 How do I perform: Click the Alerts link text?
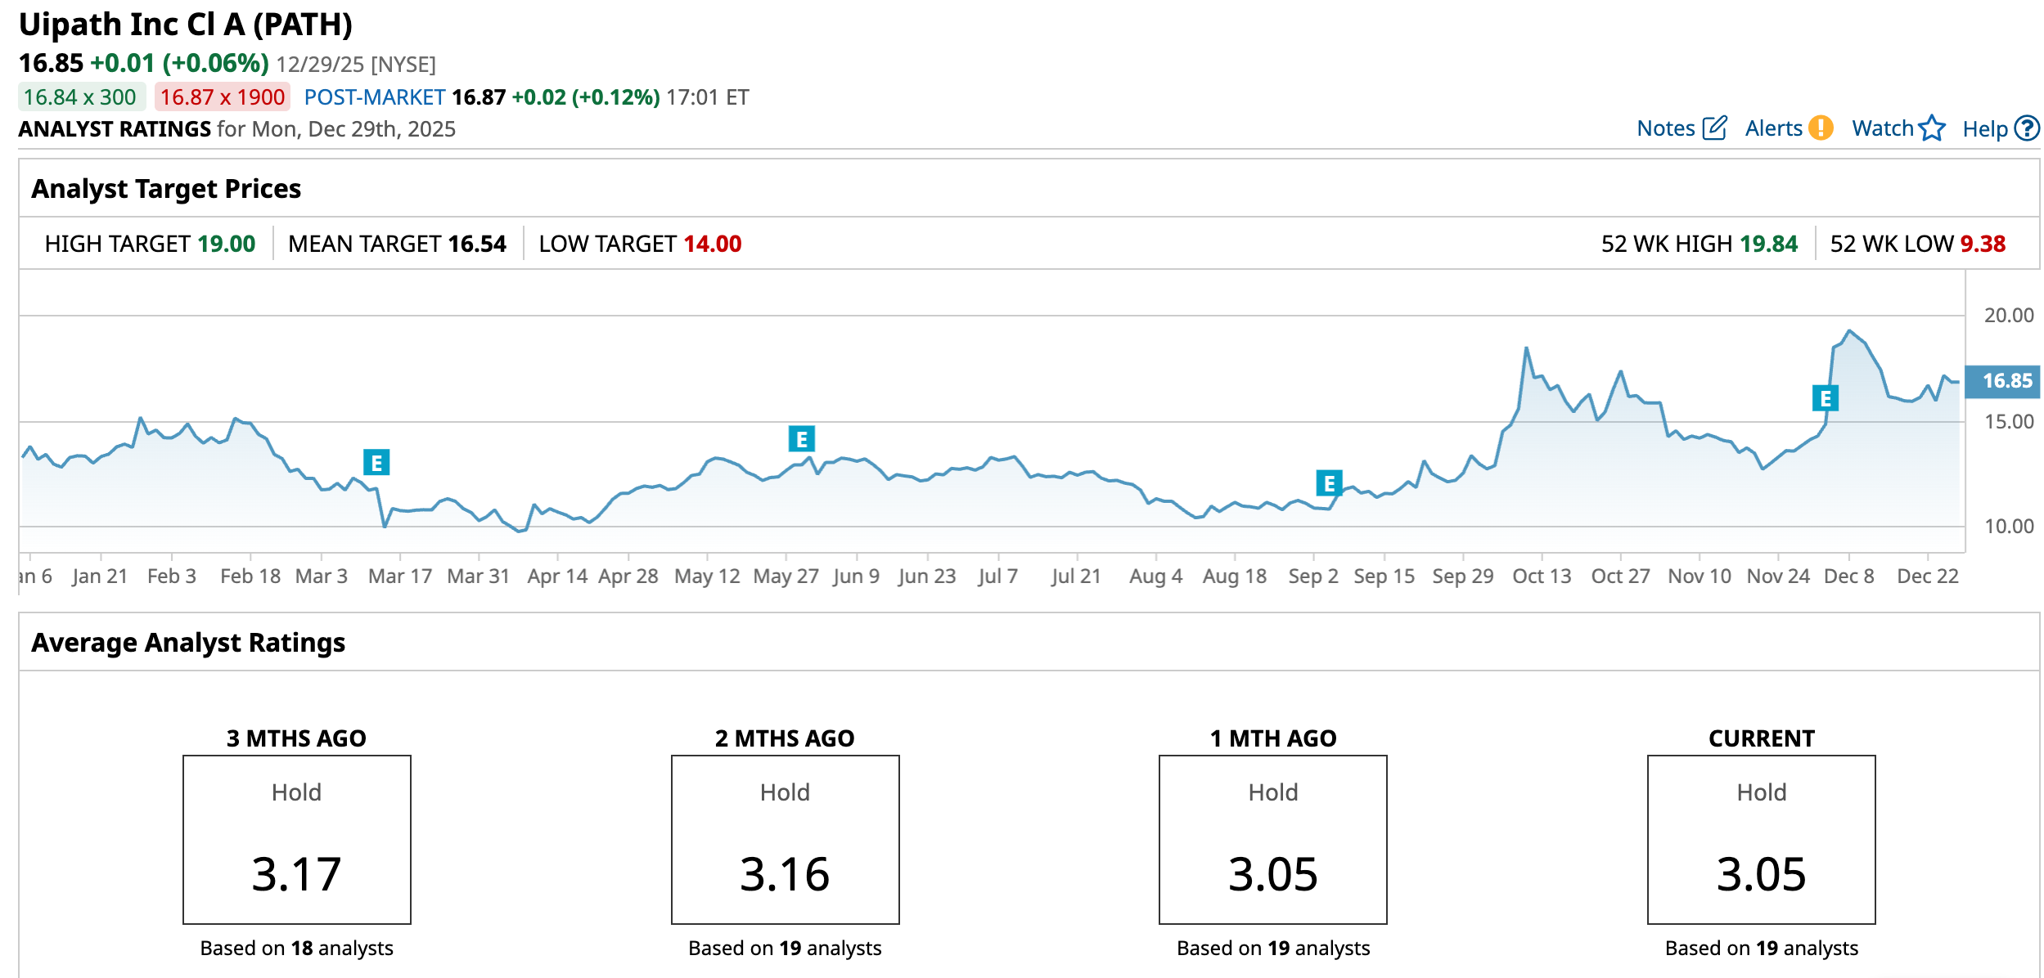(x=1773, y=128)
